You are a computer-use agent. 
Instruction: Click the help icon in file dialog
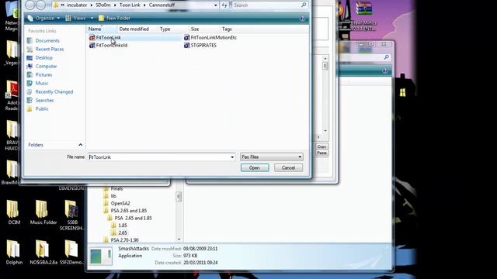point(302,19)
